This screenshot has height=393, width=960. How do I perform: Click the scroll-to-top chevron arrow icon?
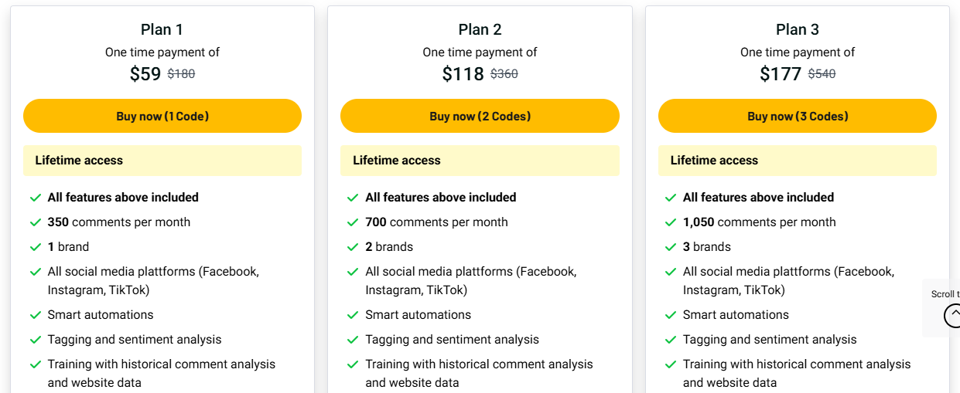coord(954,315)
